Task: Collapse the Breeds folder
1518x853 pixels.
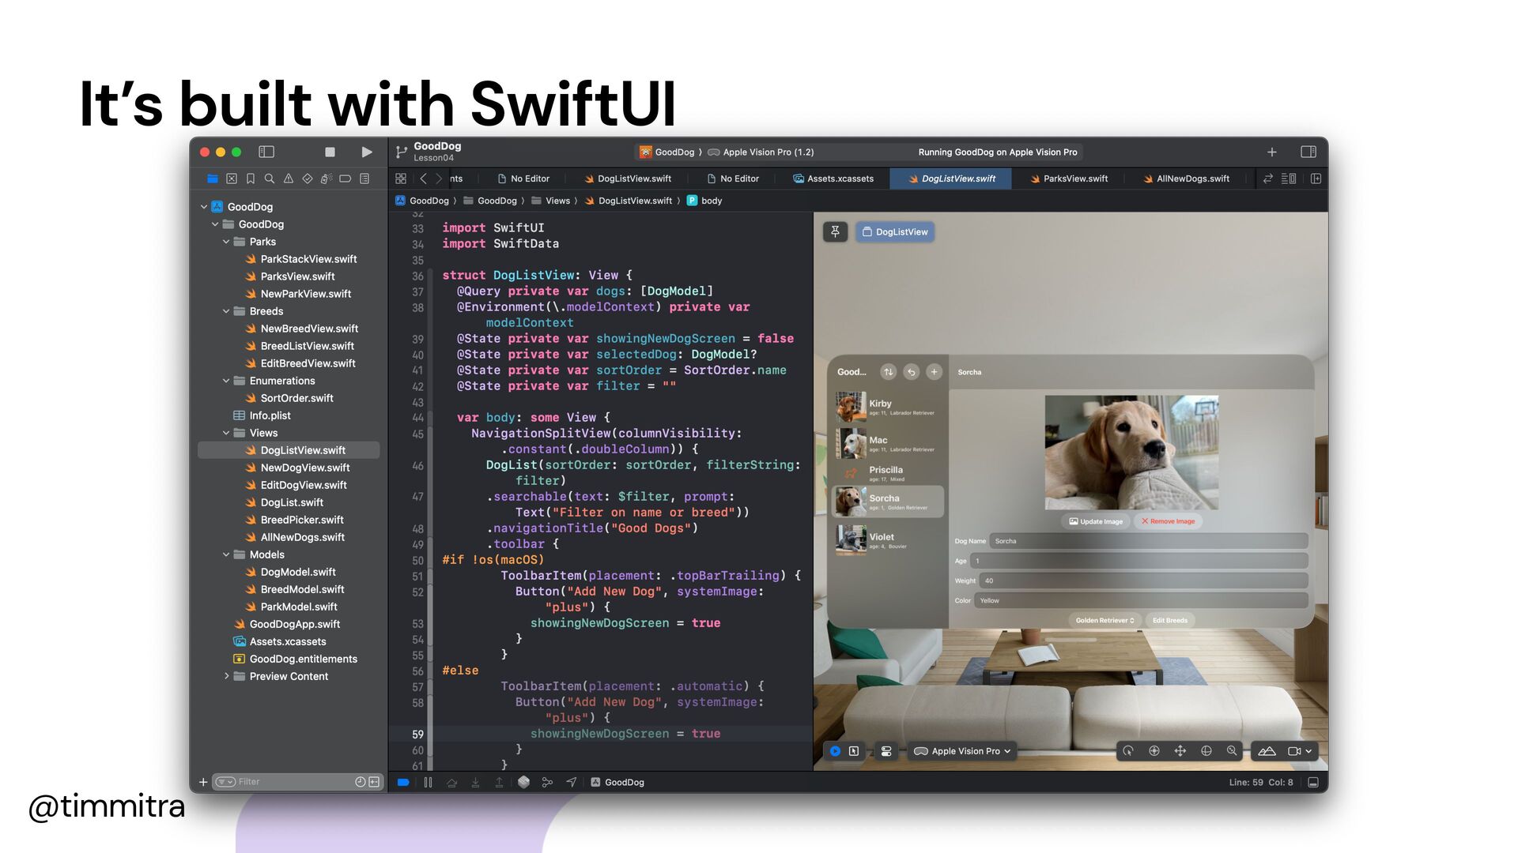Action: pyautogui.click(x=226, y=311)
